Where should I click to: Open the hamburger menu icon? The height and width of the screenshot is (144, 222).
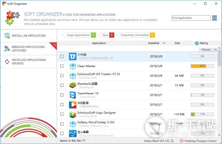point(214,18)
